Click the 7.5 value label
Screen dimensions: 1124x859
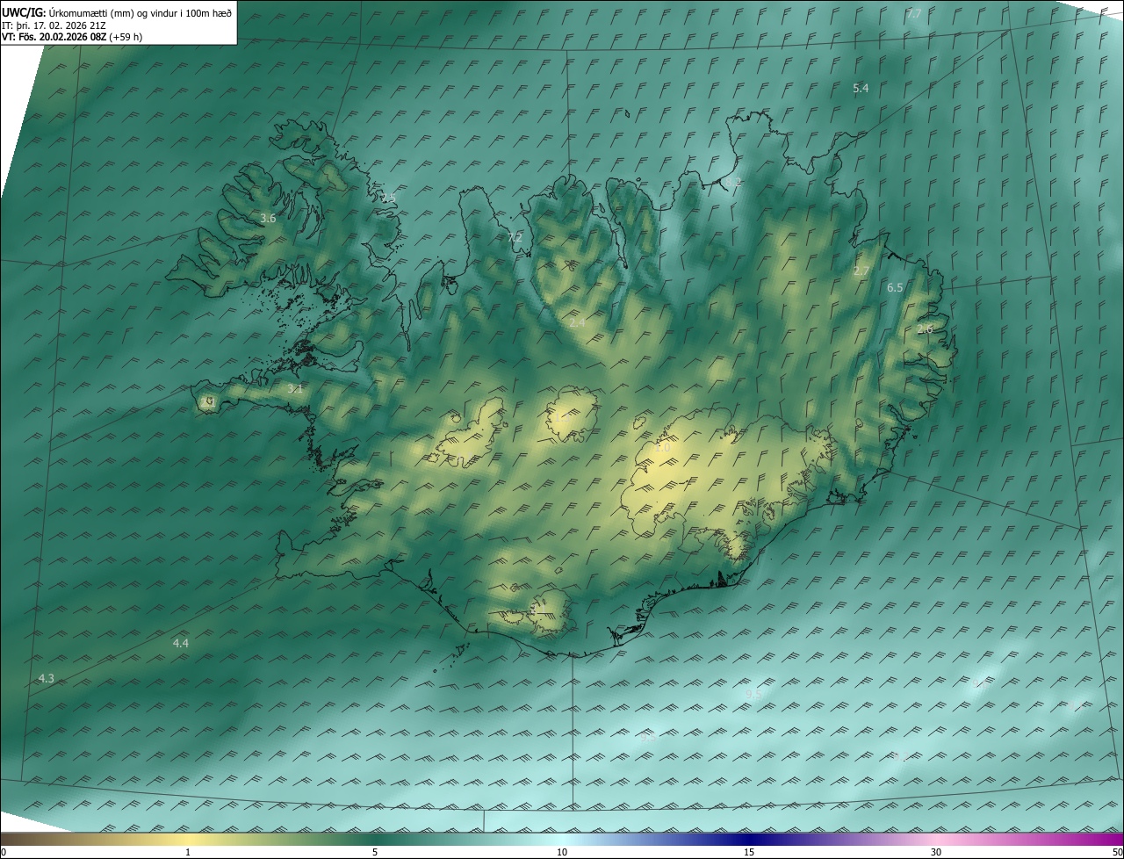(388, 199)
